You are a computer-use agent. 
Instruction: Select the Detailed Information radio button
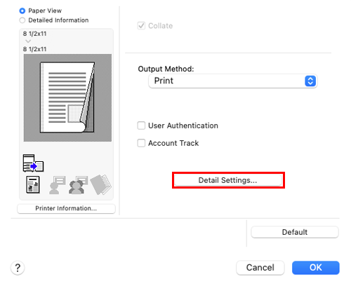point(22,20)
